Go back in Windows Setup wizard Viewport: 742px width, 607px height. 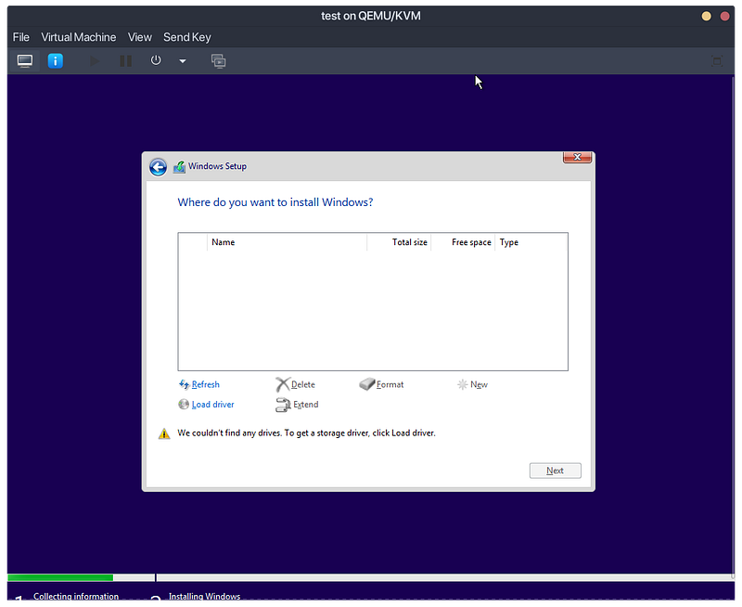tap(158, 167)
